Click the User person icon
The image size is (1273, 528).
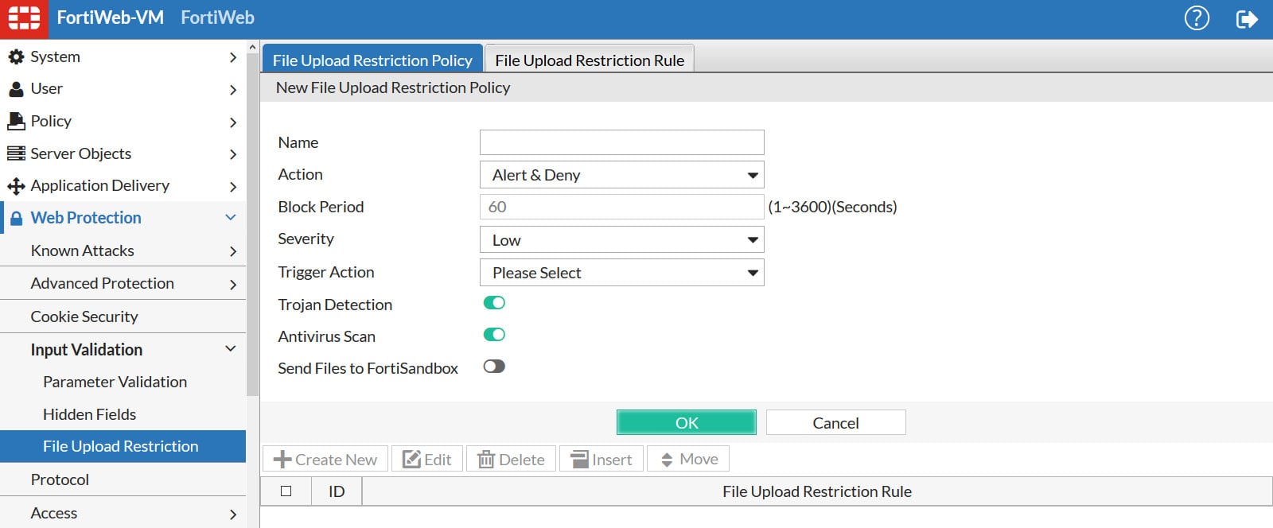tap(16, 89)
